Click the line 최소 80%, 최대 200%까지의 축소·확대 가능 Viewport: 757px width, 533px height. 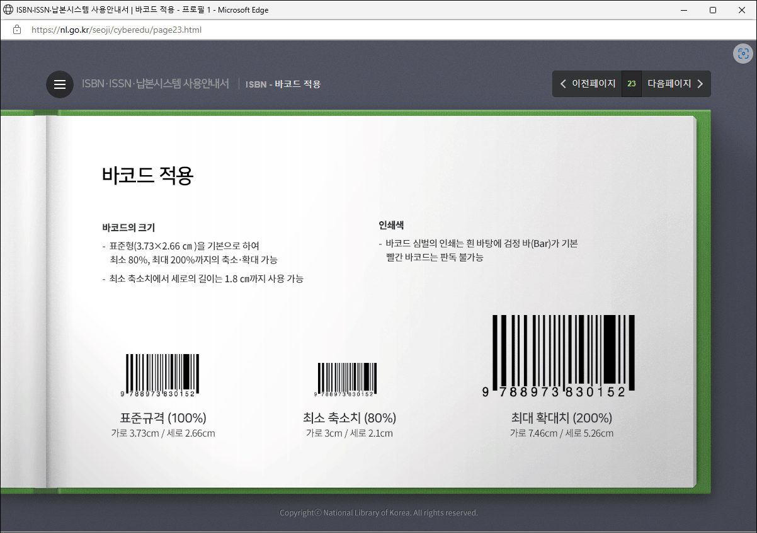[x=193, y=260]
